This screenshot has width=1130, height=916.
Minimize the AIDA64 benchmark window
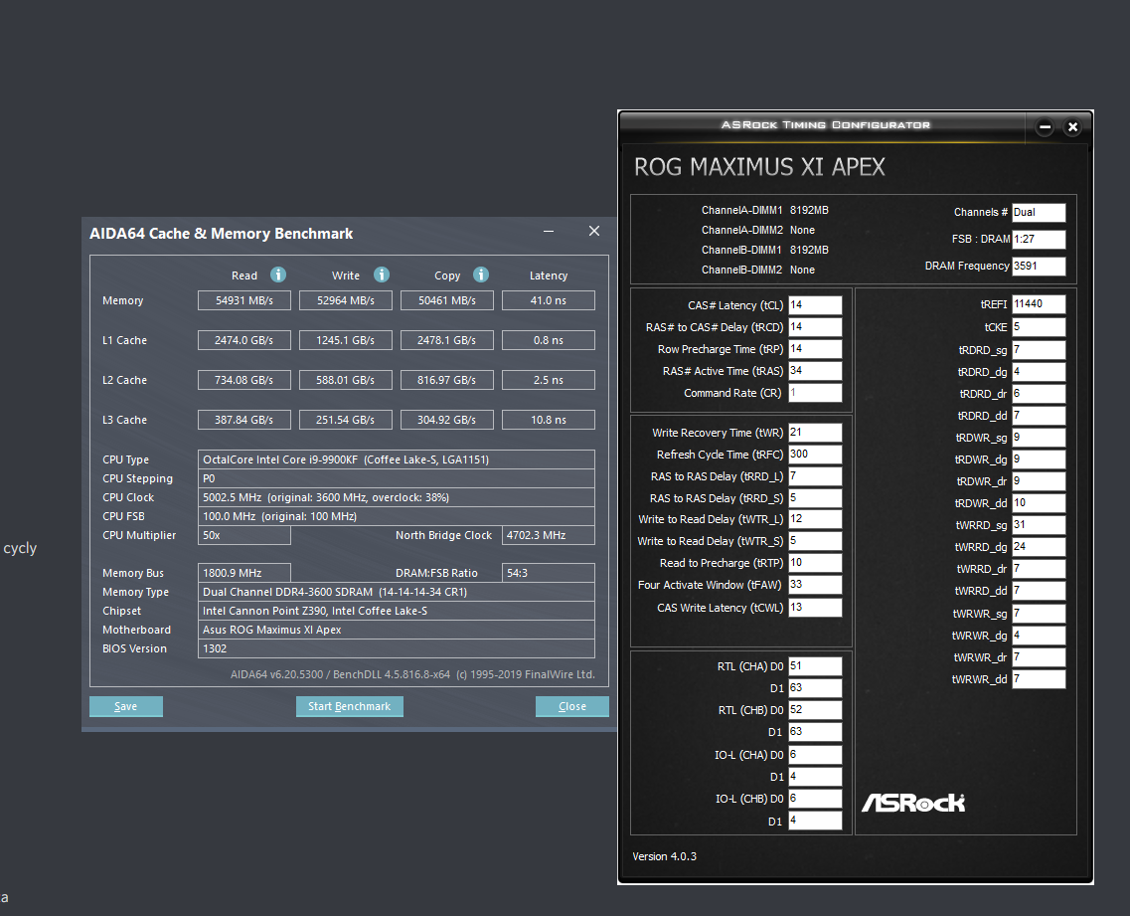tap(549, 231)
